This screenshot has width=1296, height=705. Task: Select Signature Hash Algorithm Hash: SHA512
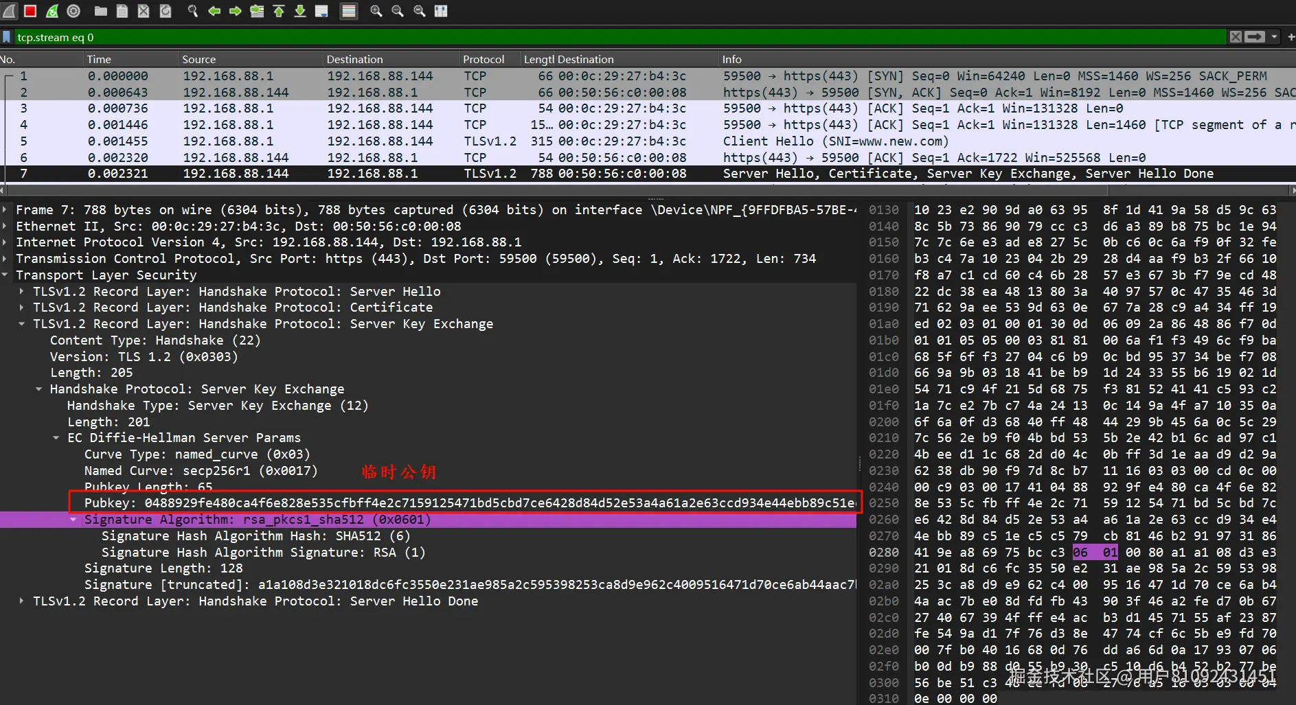255,536
